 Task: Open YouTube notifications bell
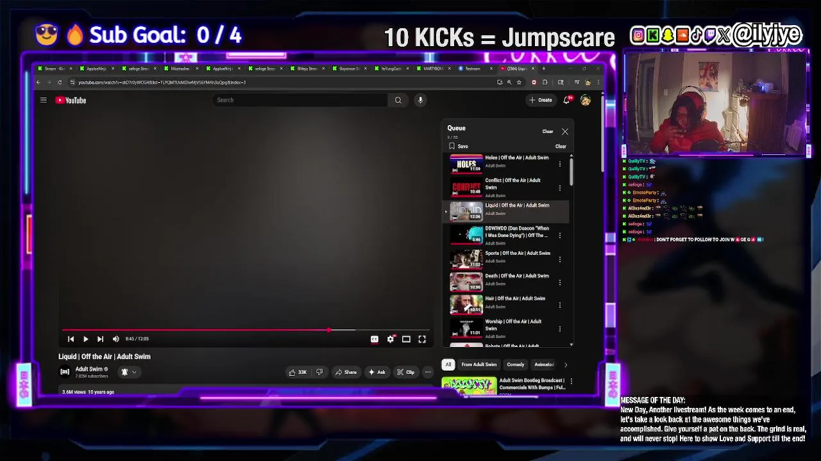pos(566,100)
